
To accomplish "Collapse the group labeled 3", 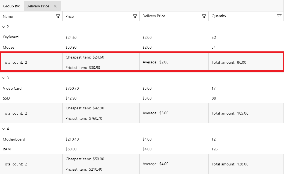I will (x=4, y=78).
